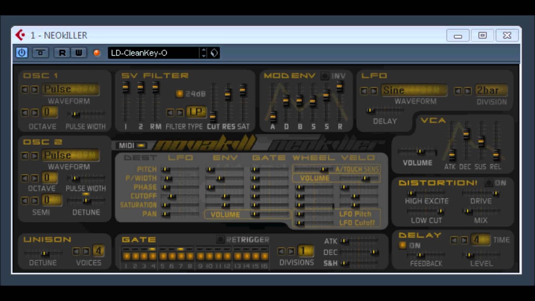Toggle the Distortion ON switch
The height and width of the screenshot is (301, 535).
click(489, 183)
